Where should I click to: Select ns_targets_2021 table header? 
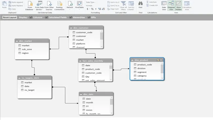click(x=34, y=78)
